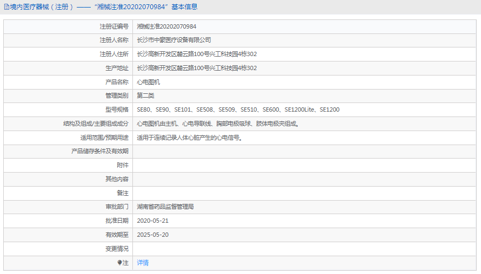Click the 有效期至 label
Screen dimensions: 481x274
(117, 235)
